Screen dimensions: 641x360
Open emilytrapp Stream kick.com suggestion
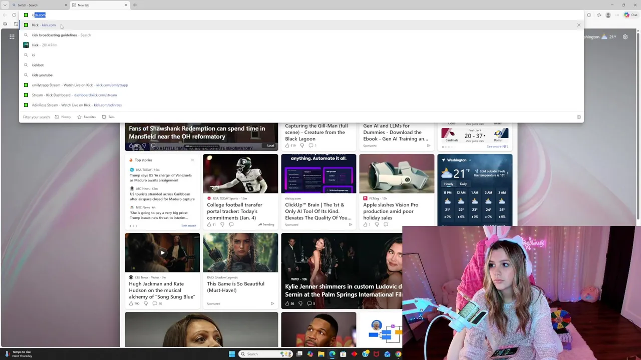point(300,85)
